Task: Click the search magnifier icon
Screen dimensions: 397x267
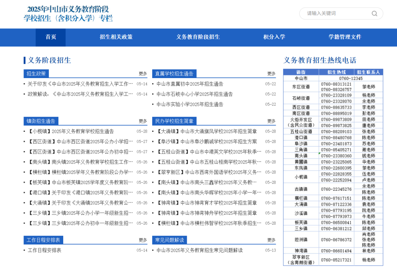Action: pos(375,13)
